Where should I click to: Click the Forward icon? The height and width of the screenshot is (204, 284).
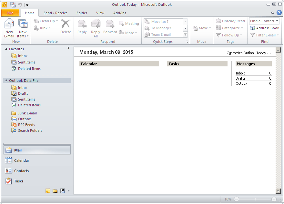click(110, 24)
